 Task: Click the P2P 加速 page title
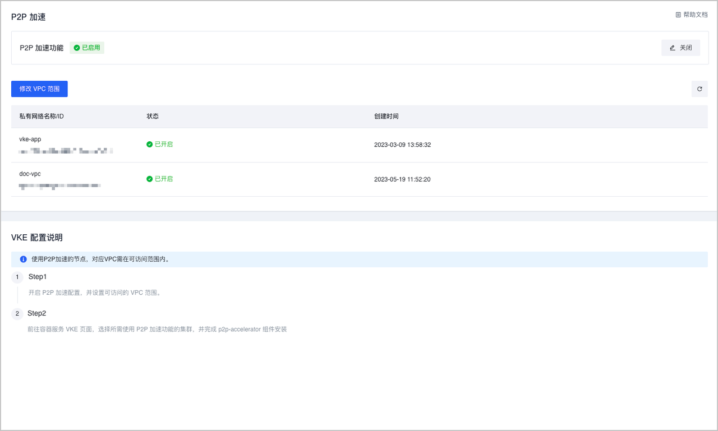pos(29,17)
